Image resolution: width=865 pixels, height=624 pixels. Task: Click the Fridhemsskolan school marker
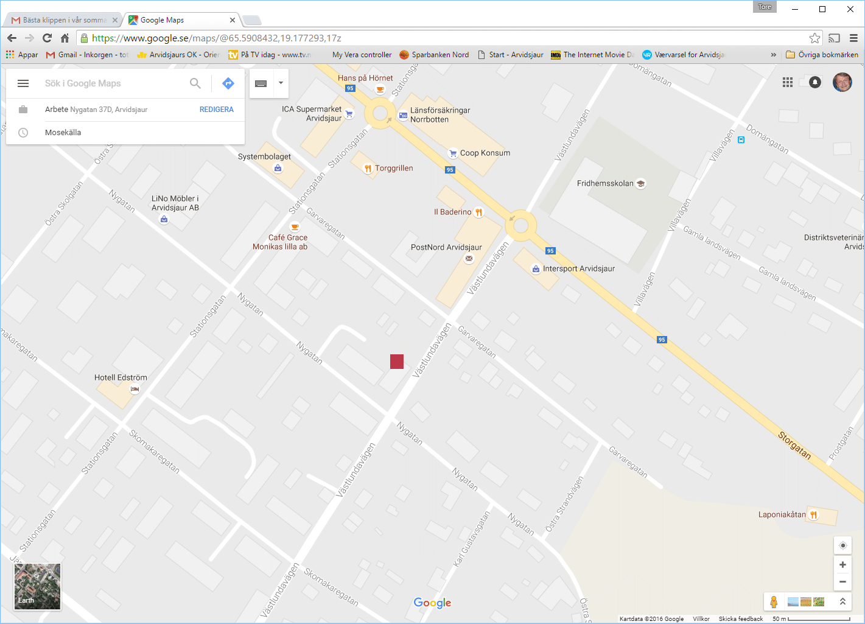click(640, 183)
